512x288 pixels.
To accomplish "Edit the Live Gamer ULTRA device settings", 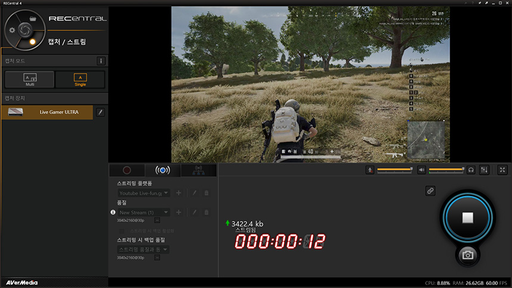I will click(101, 112).
